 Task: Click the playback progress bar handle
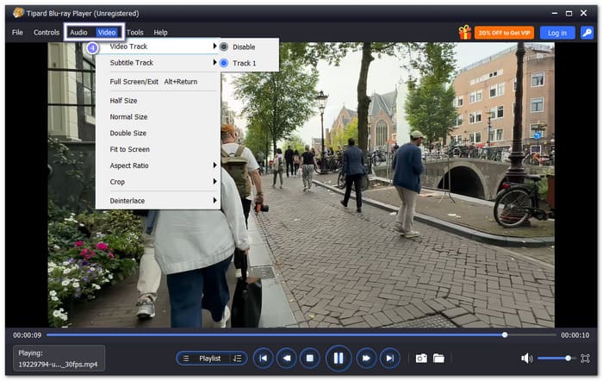click(505, 334)
